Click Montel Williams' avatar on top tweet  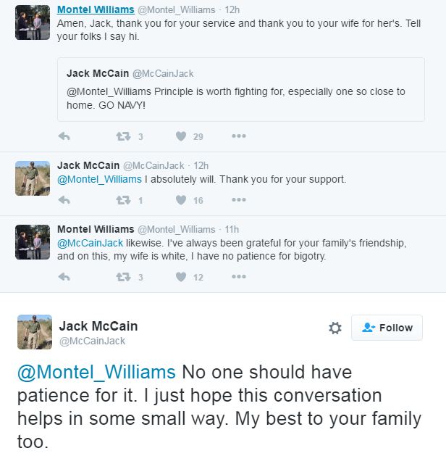click(33, 22)
